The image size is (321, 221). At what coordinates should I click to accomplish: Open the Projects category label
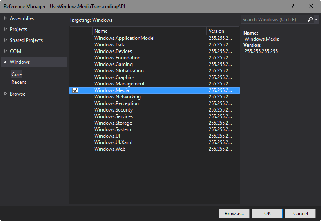click(18, 29)
